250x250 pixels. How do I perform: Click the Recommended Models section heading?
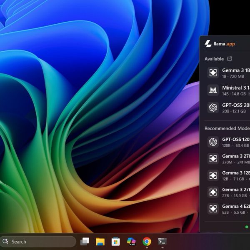click(x=227, y=128)
